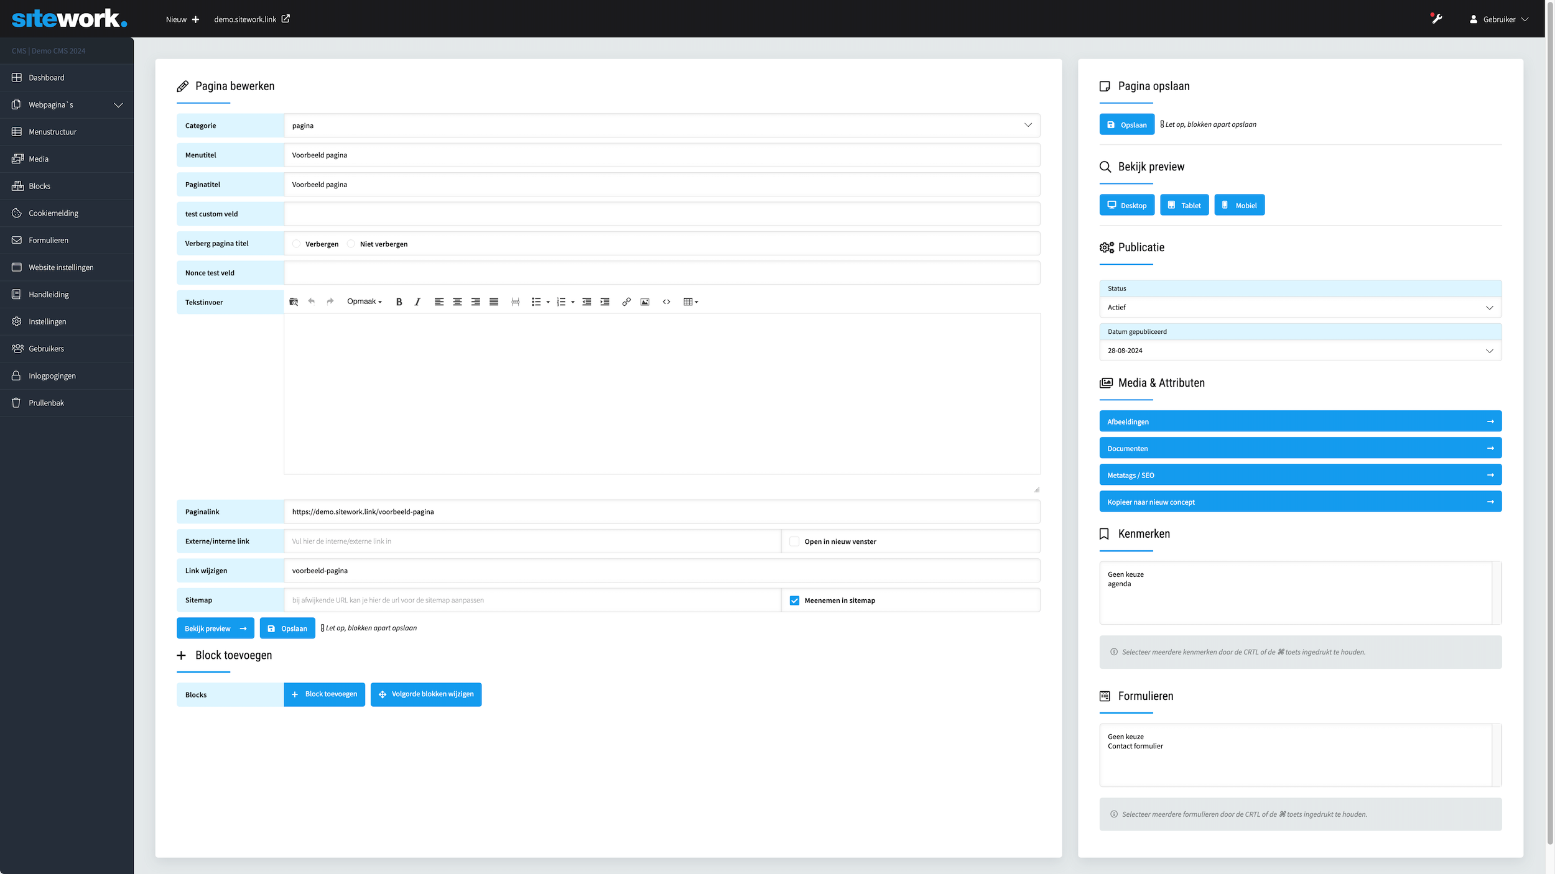Enable Open in nieuw venster checkbox
Screen dimensions: 1555x874
click(794, 541)
